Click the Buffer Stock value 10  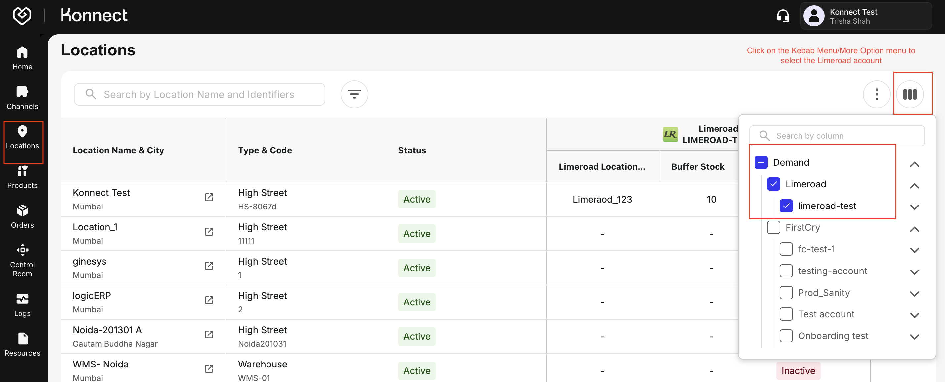tap(711, 200)
